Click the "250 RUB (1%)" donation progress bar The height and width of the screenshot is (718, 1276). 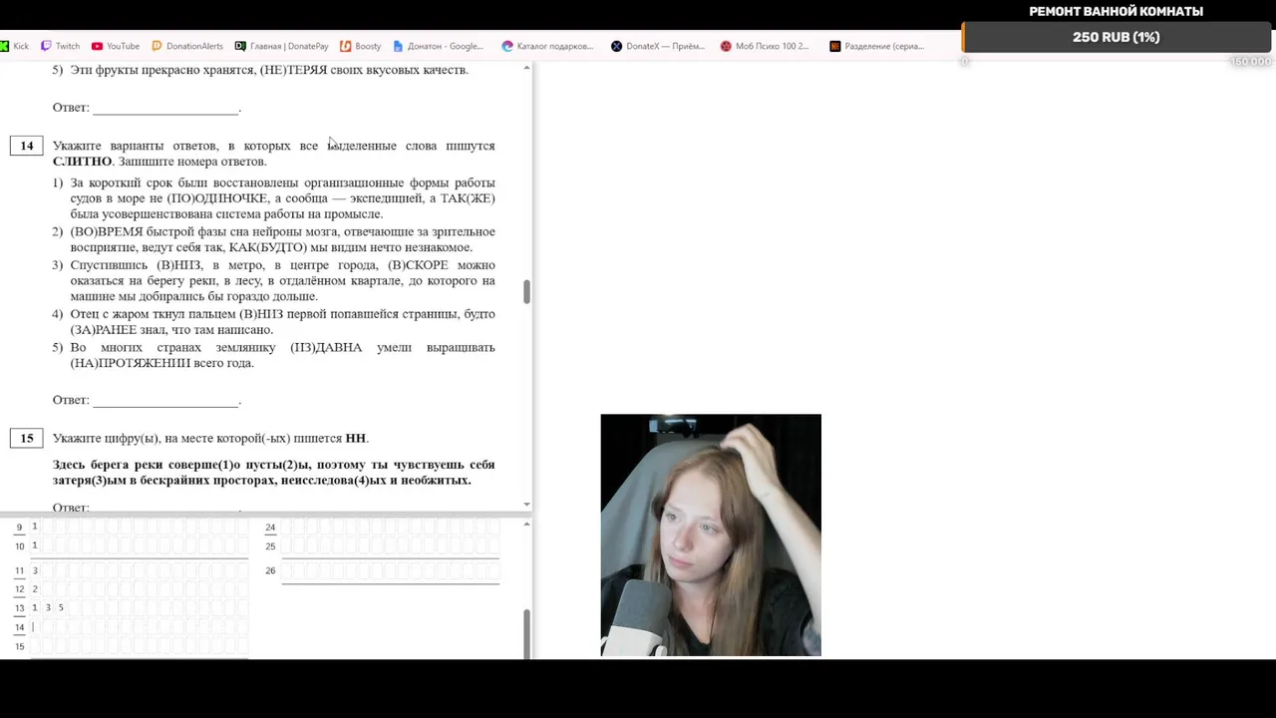pyautogui.click(x=1116, y=37)
